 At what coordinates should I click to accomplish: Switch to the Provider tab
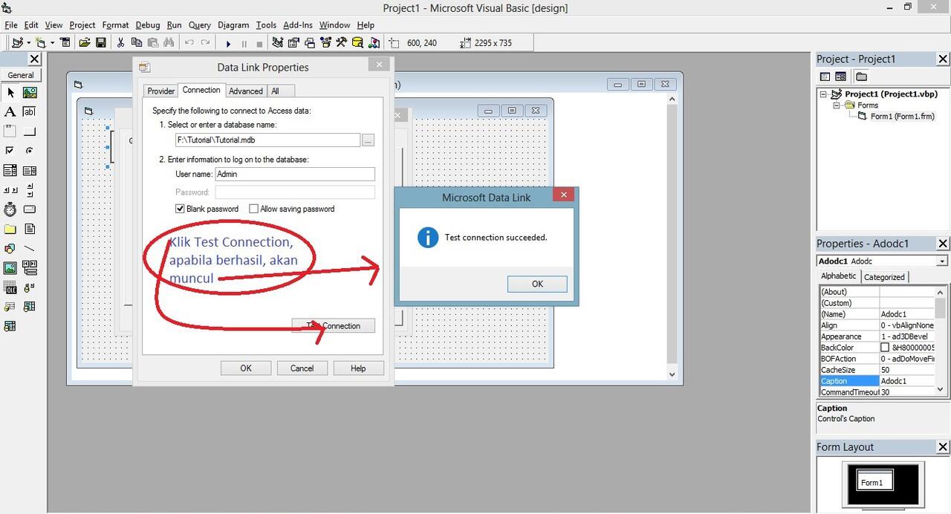coord(160,91)
